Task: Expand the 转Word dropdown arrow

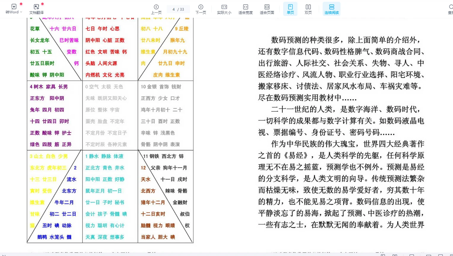Action: (21, 12)
